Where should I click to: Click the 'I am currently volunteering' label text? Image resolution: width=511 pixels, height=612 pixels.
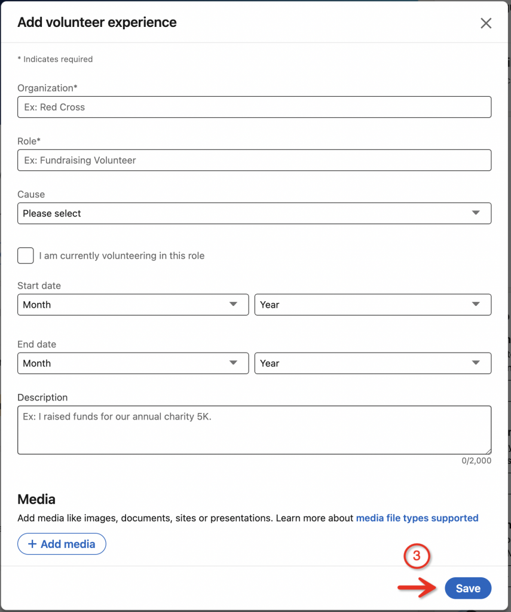click(122, 256)
